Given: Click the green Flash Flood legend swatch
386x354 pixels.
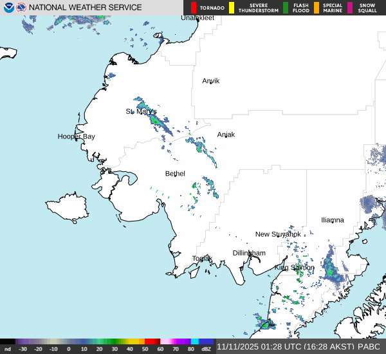Looking at the screenshot, I should [x=286, y=8].
